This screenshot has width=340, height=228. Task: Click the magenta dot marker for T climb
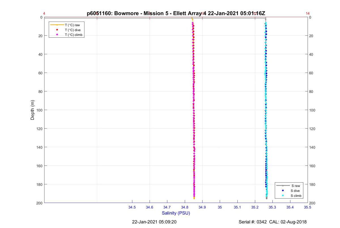click(x=57, y=35)
